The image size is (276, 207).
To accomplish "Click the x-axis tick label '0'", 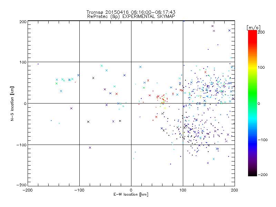I will (131, 190).
